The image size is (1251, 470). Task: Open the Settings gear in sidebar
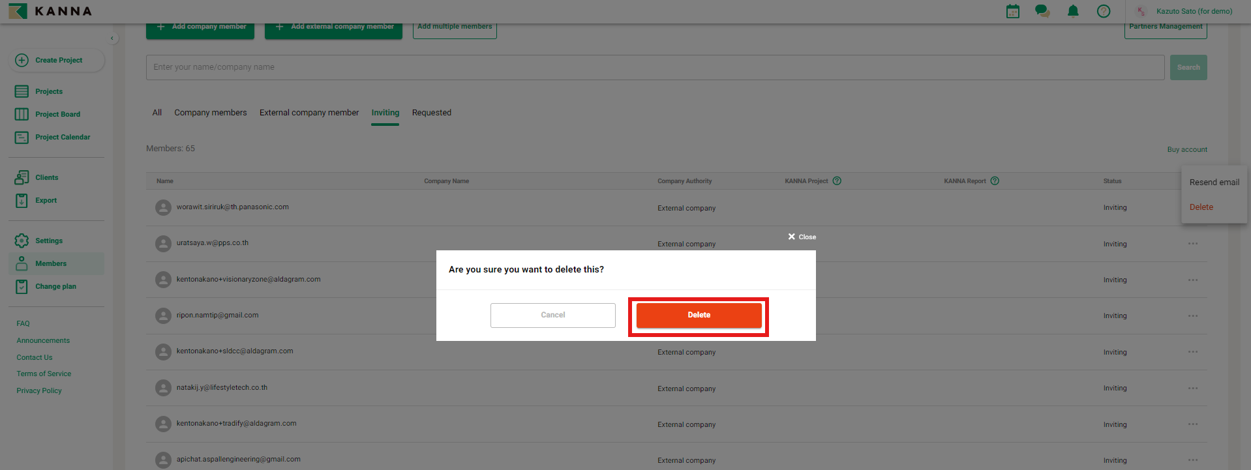pyautogui.click(x=22, y=241)
